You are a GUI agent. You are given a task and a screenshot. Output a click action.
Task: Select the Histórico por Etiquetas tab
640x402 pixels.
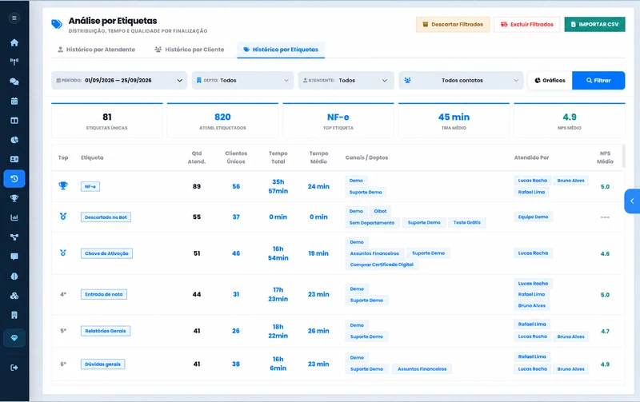coord(281,50)
